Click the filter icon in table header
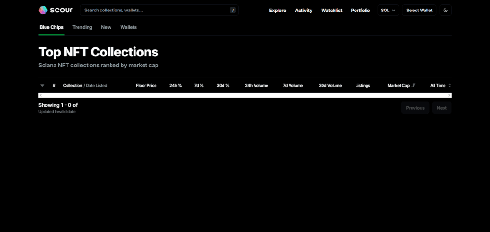This screenshot has width=490, height=232. click(x=42, y=85)
